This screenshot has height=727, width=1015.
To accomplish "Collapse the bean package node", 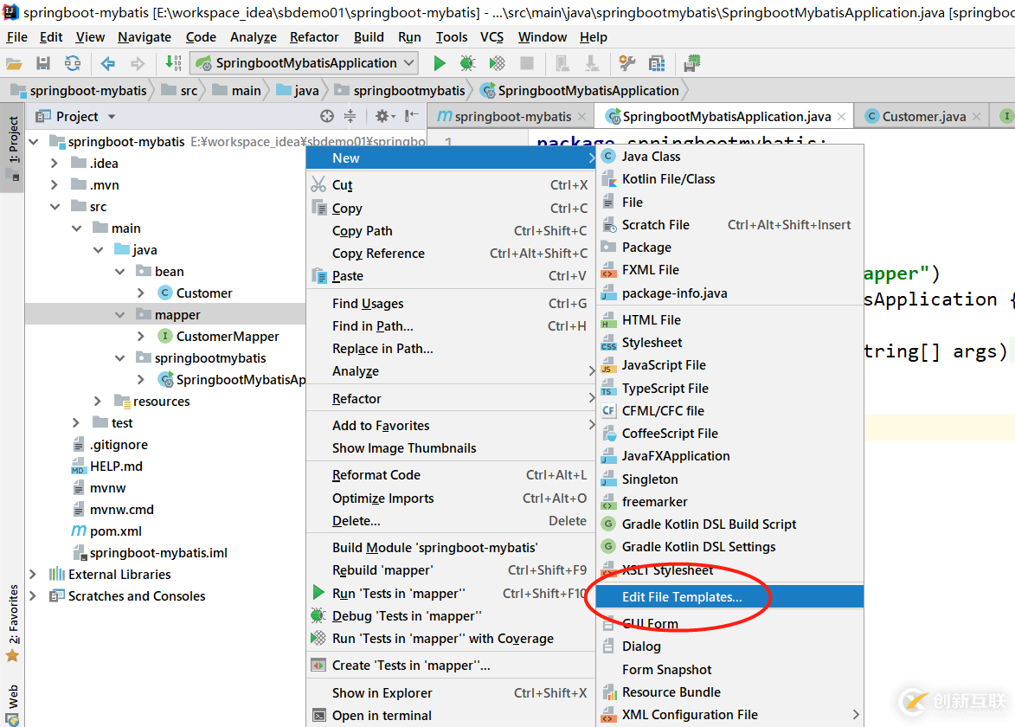I will [x=119, y=272].
